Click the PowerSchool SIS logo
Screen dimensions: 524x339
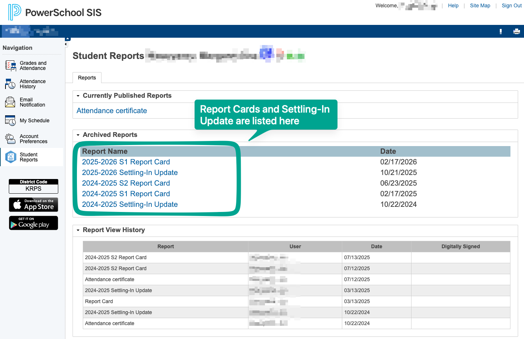(x=55, y=12)
